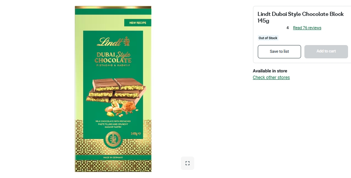Click the greyed-out Add to cart button
351x178 pixels.
pyautogui.click(x=326, y=52)
